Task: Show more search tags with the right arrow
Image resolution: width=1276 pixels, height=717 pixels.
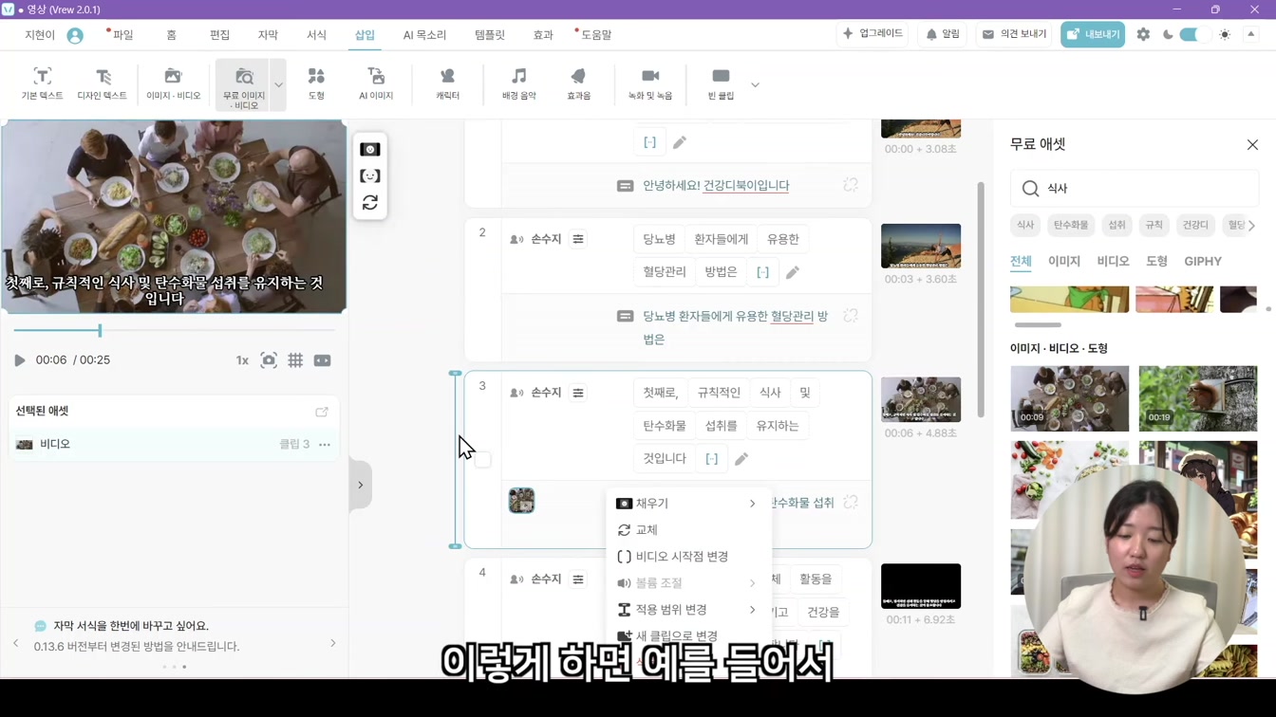Action: point(1251,226)
